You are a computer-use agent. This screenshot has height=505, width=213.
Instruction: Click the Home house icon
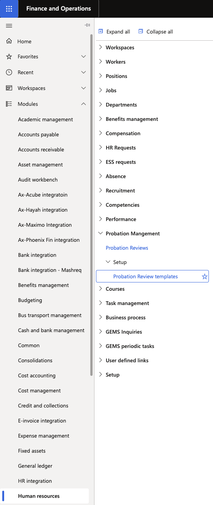9,41
